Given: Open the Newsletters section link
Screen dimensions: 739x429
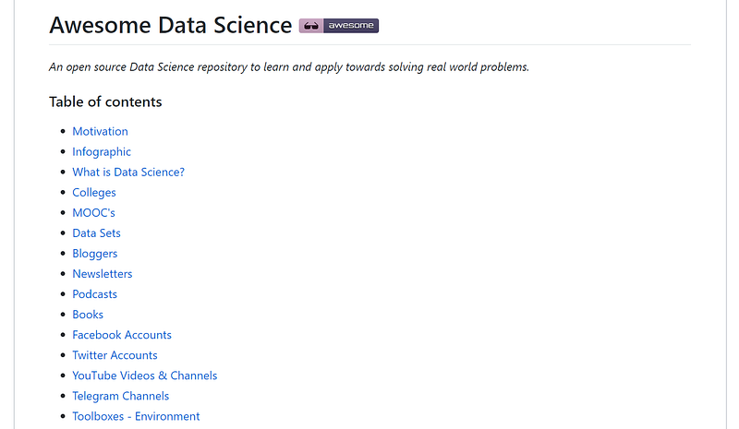Looking at the screenshot, I should point(103,274).
